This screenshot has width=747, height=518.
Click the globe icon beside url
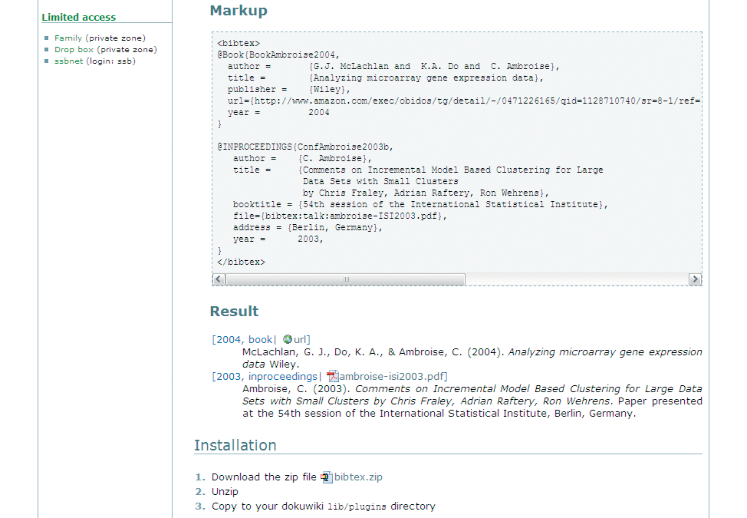pos(288,339)
